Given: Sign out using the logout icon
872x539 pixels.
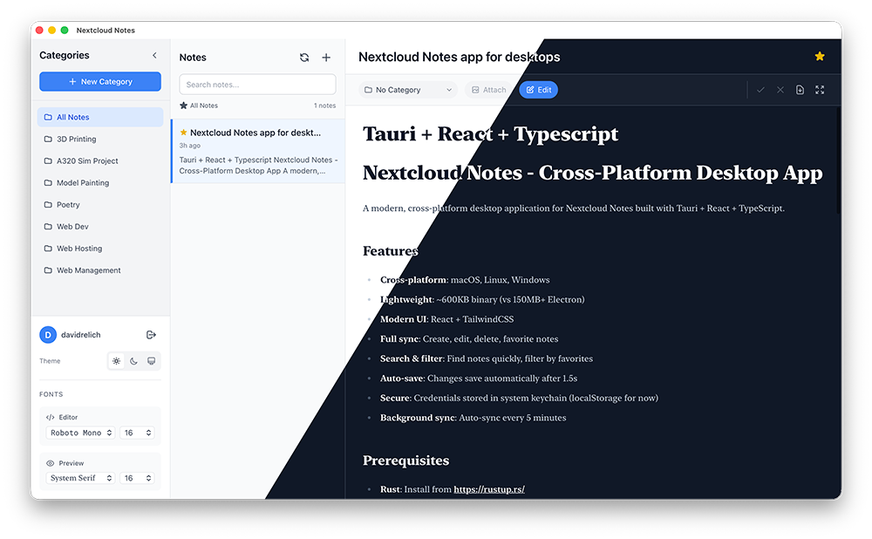Looking at the screenshot, I should tap(151, 334).
